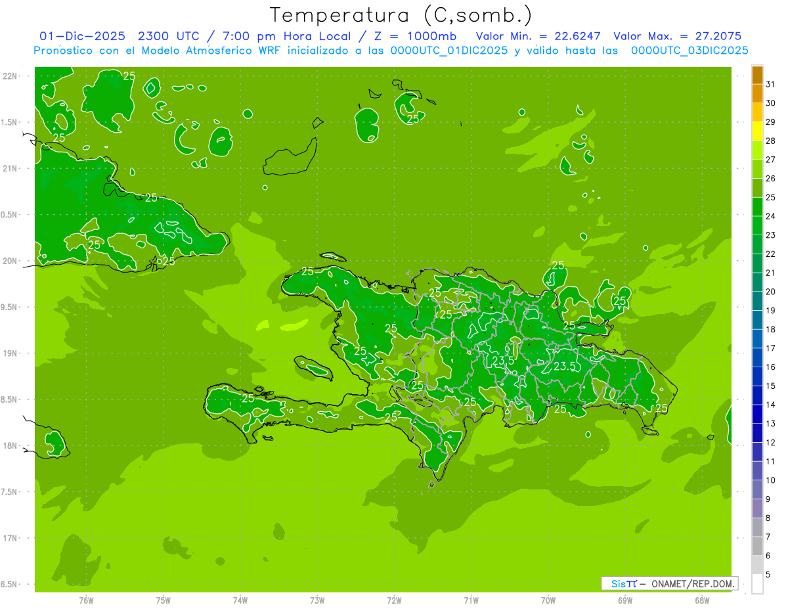This screenshot has width=788, height=609.
Task: Click the "19N" latitude axis label
Action: pyautogui.click(x=10, y=353)
